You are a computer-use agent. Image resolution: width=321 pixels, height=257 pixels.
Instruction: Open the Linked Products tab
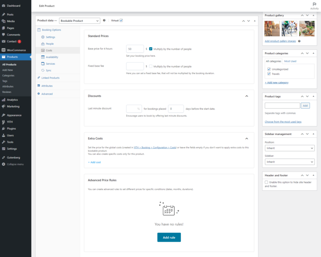pyautogui.click(x=50, y=78)
